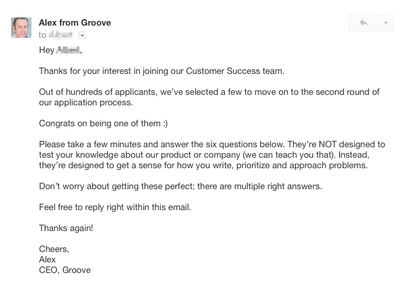Click the reply arrow button
The image size is (402, 291).
364,23
